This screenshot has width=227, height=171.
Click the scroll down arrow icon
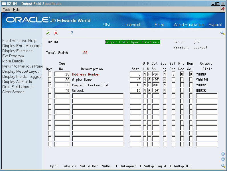tap(223, 159)
